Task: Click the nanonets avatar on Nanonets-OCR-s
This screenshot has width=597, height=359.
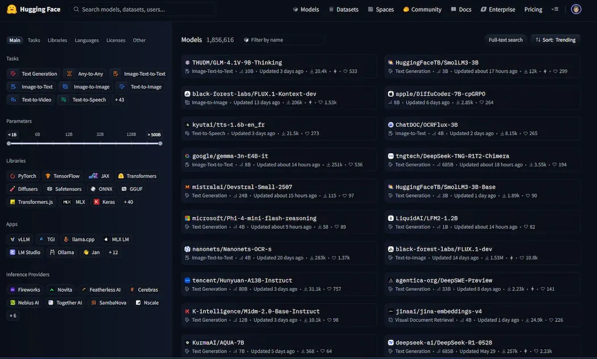Action: pos(187,249)
